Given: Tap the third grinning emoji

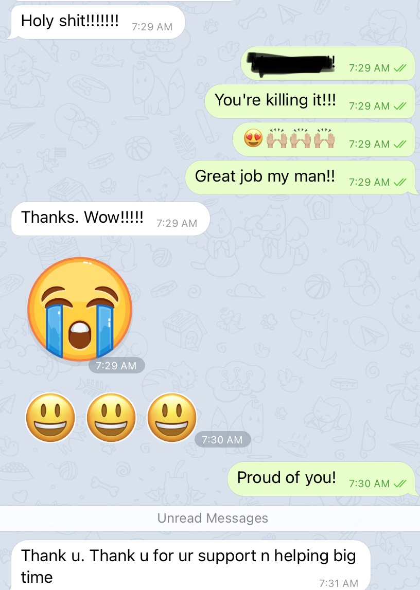Looking at the screenshot, I should tap(171, 417).
